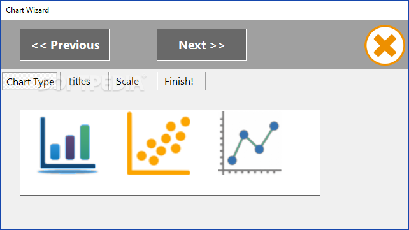The image size is (409, 230).
Task: Click the gray toolbar area between Previous and Next
Action: click(133, 45)
